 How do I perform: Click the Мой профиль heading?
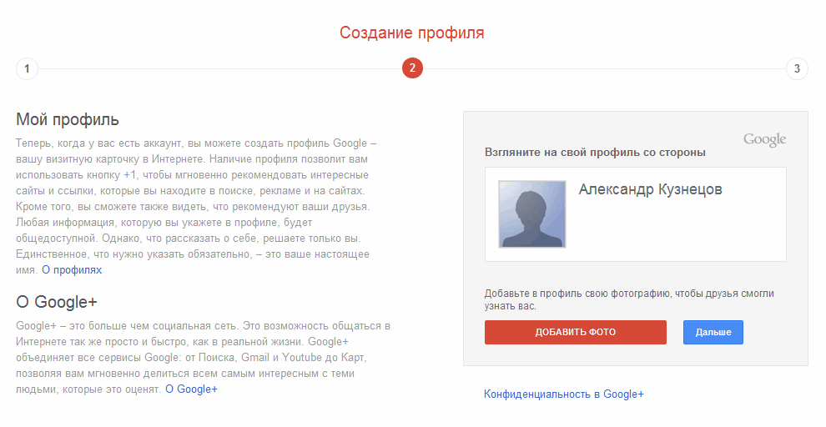[68, 119]
